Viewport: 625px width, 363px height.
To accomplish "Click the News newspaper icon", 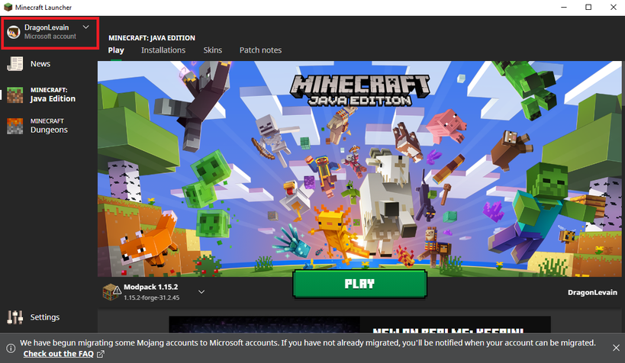I will [x=14, y=64].
